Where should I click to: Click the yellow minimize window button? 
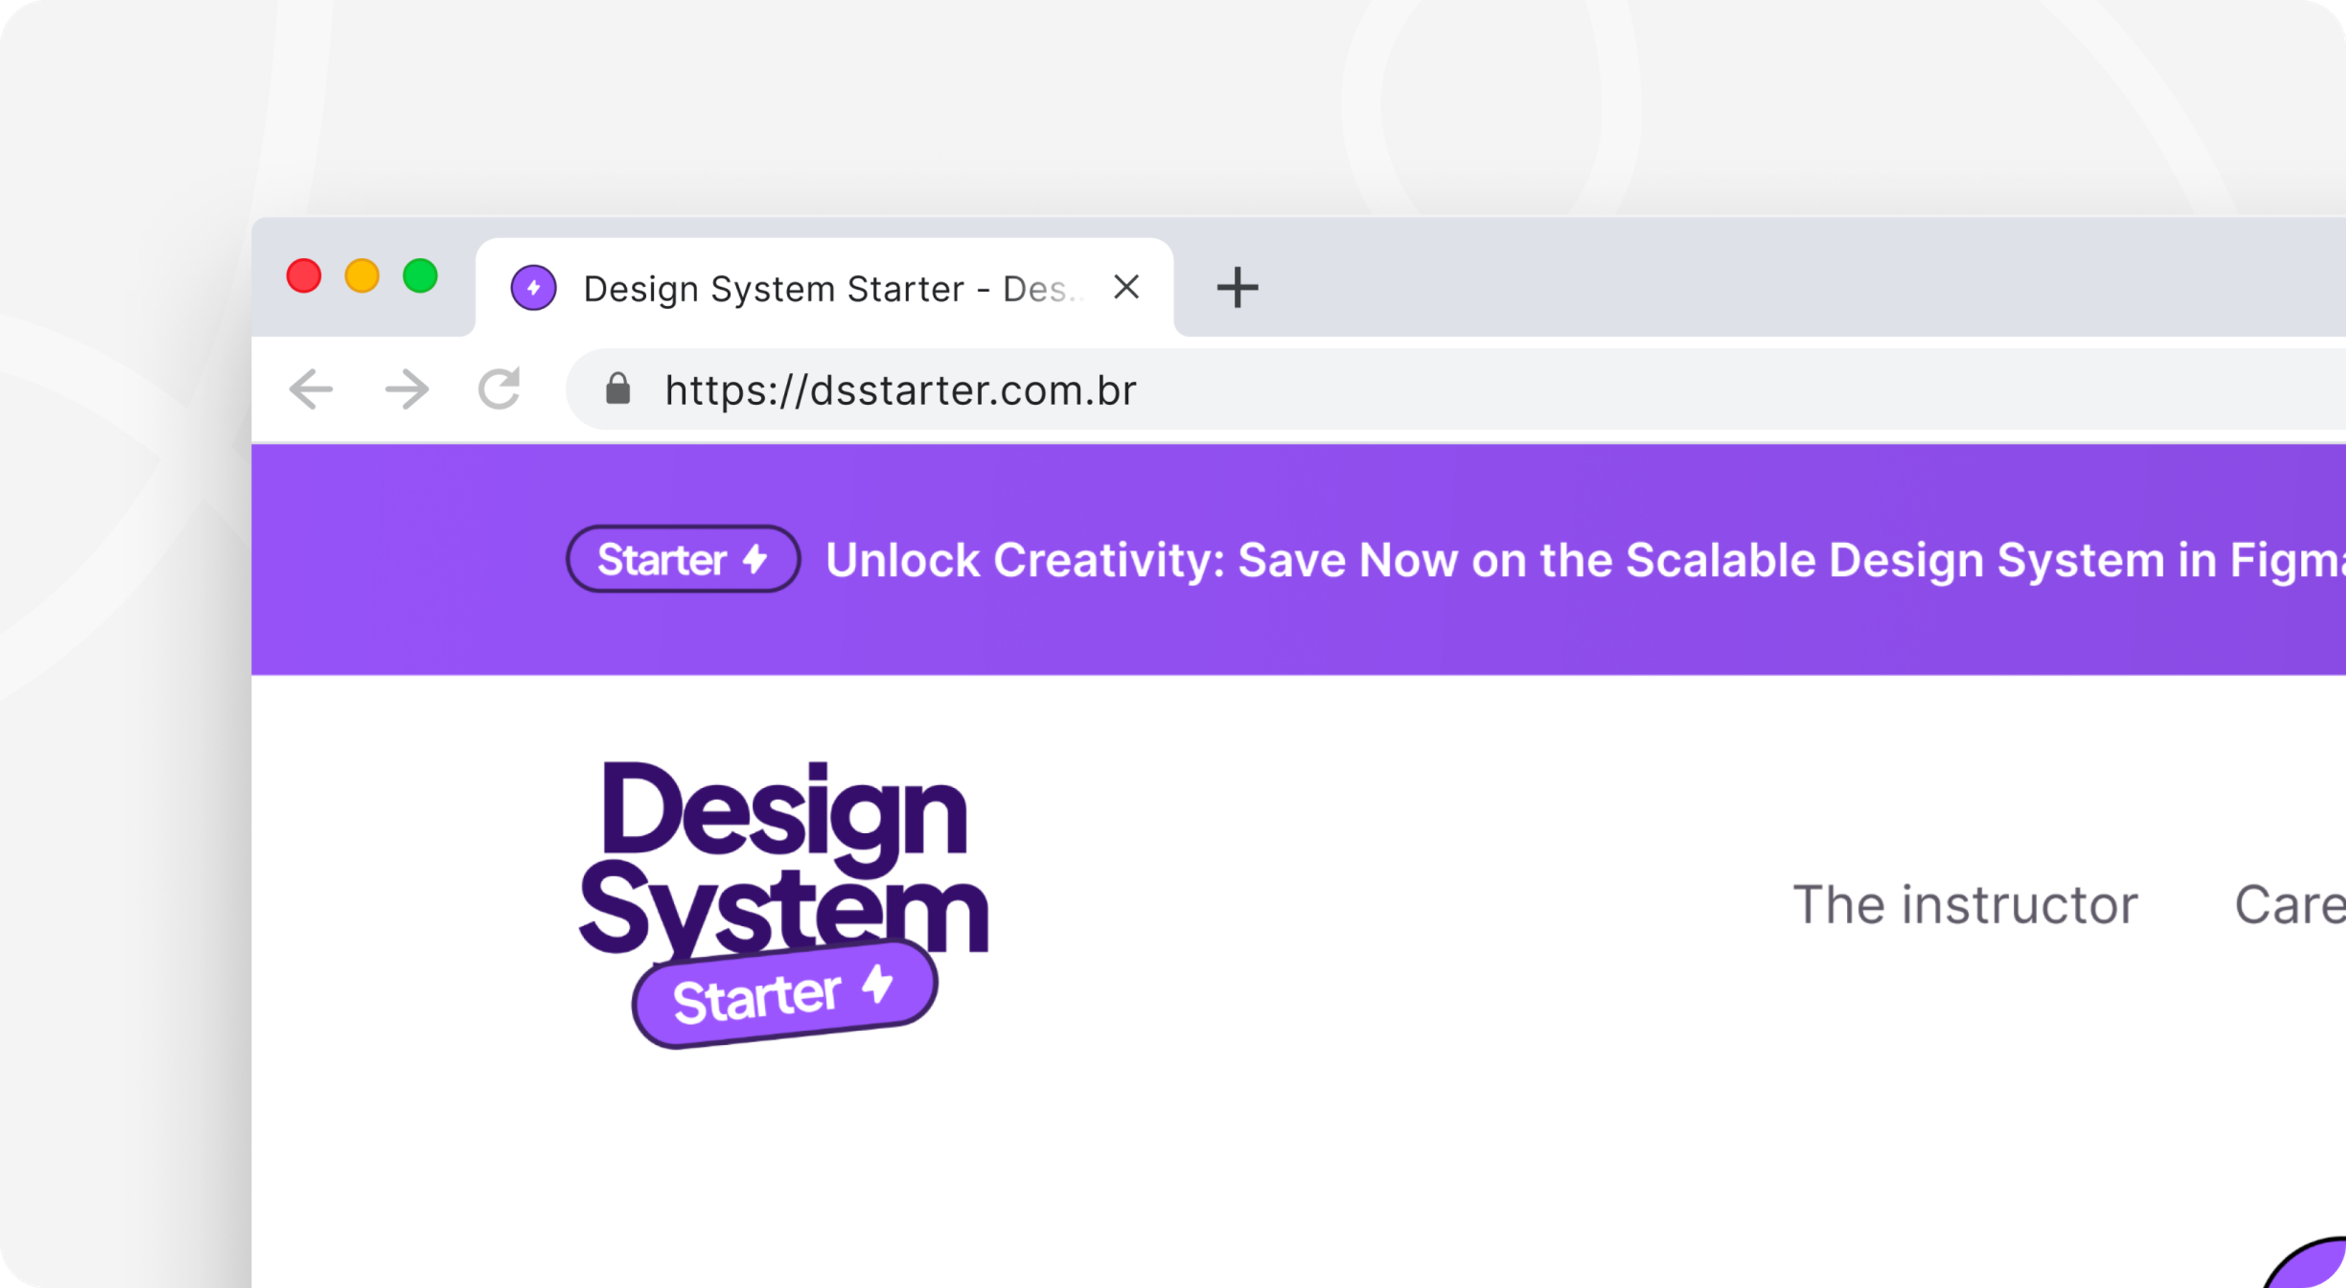coord(362,276)
